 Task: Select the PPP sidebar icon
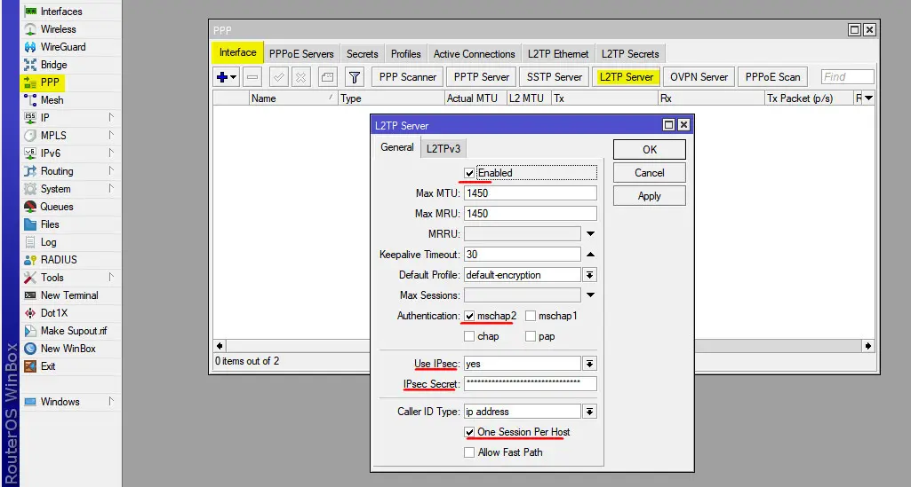(x=30, y=82)
